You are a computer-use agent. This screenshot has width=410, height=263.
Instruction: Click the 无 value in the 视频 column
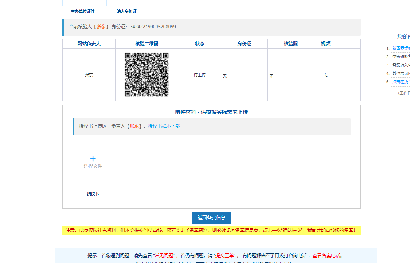point(325,75)
